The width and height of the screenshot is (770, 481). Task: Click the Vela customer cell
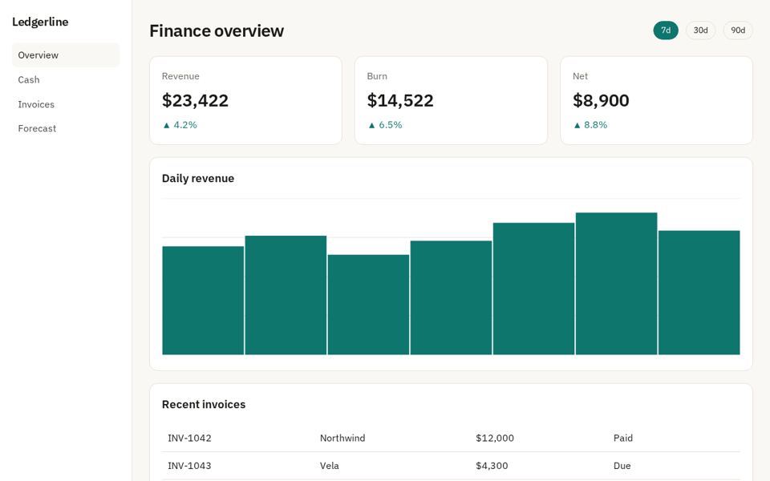point(330,465)
